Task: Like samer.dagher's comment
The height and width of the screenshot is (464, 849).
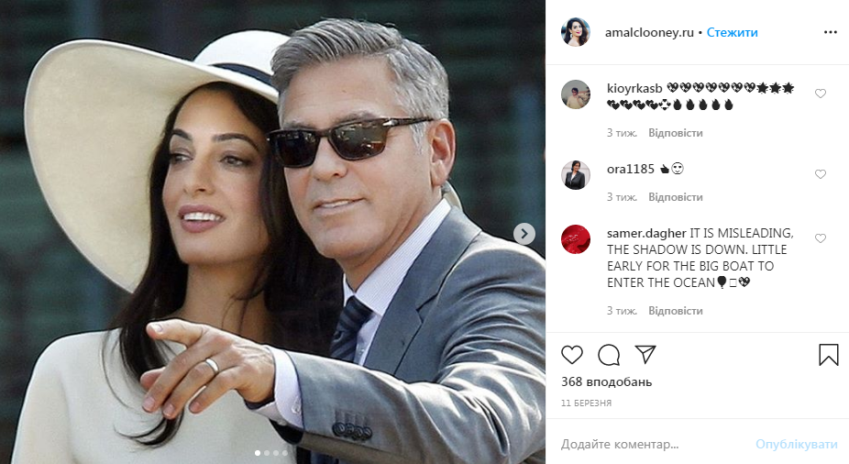Action: point(821,238)
